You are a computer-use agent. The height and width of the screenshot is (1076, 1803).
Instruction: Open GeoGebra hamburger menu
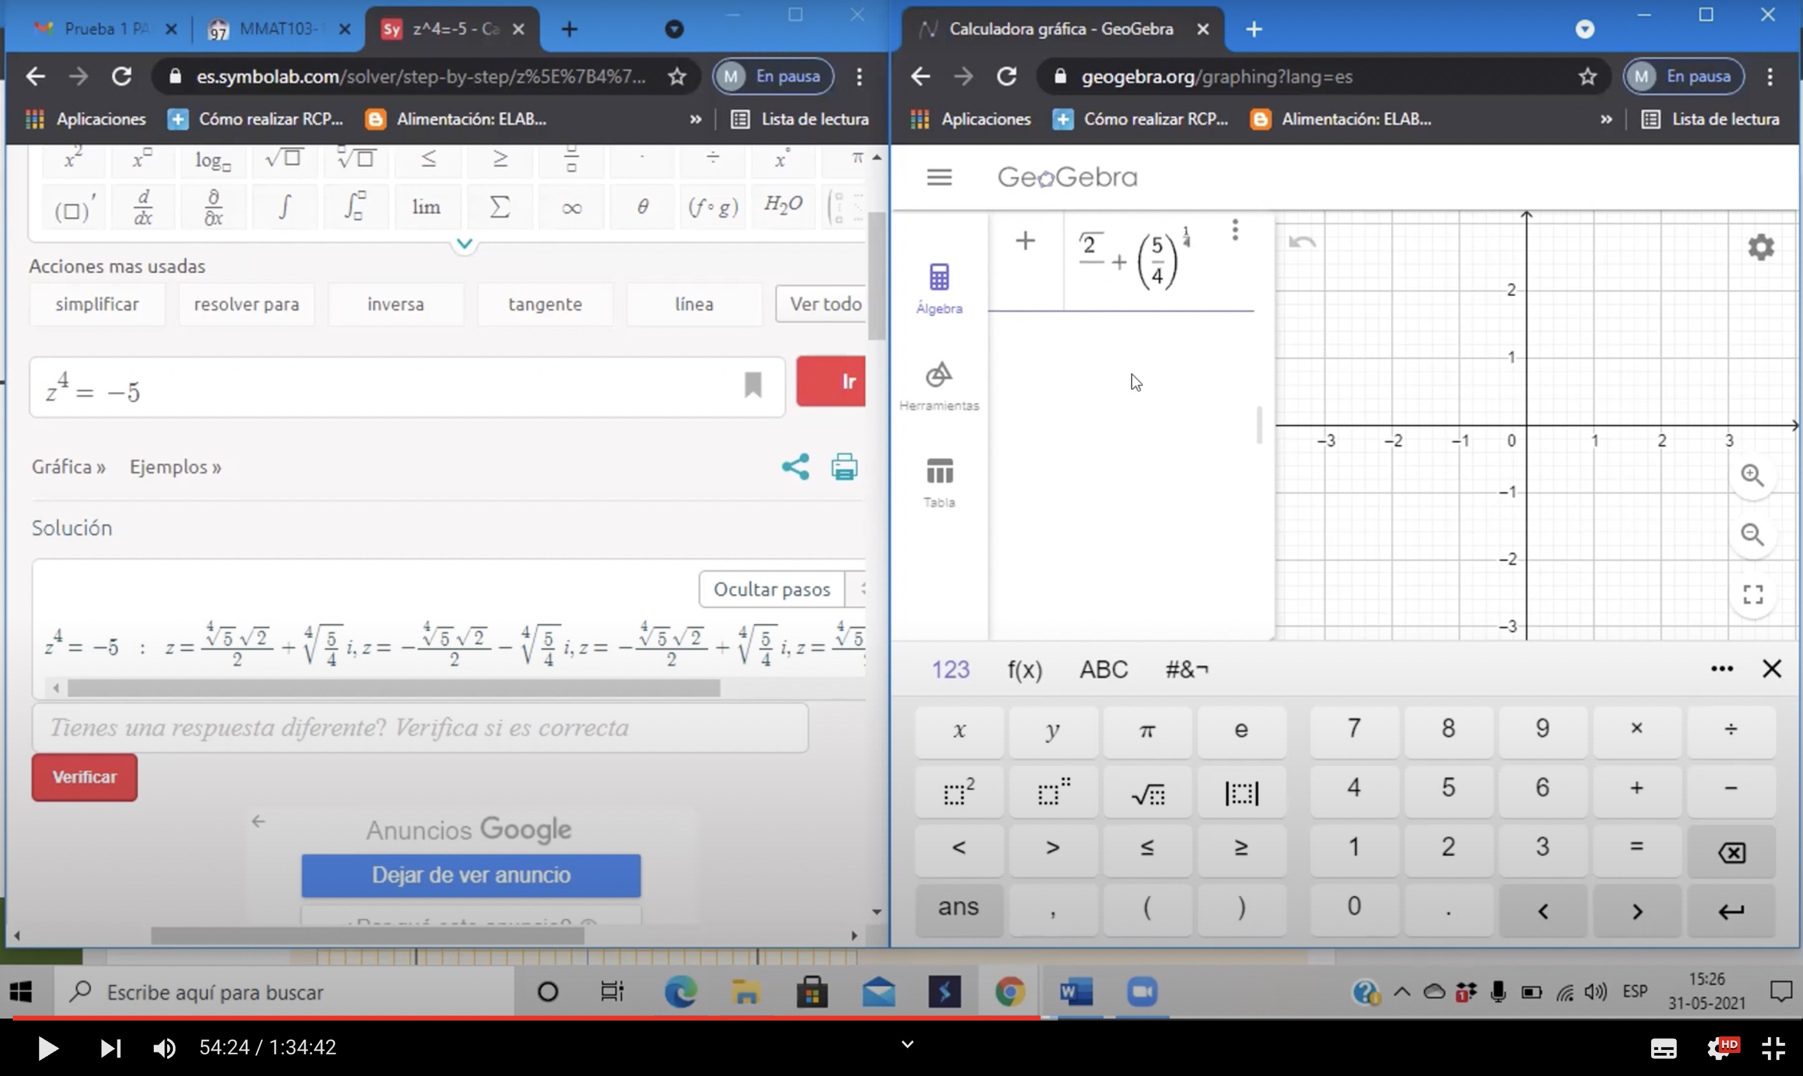939,177
